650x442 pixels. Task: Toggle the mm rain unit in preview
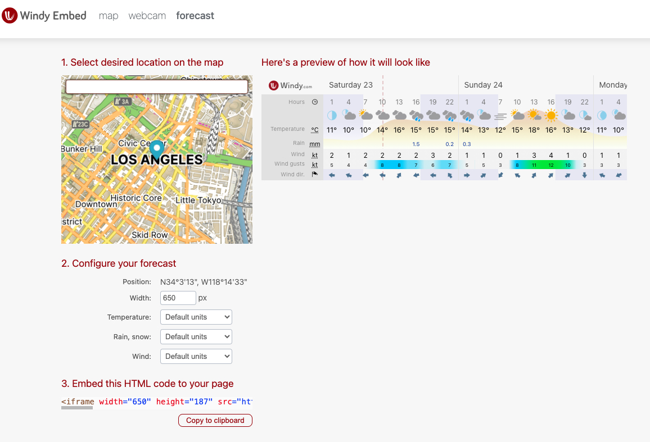point(315,144)
